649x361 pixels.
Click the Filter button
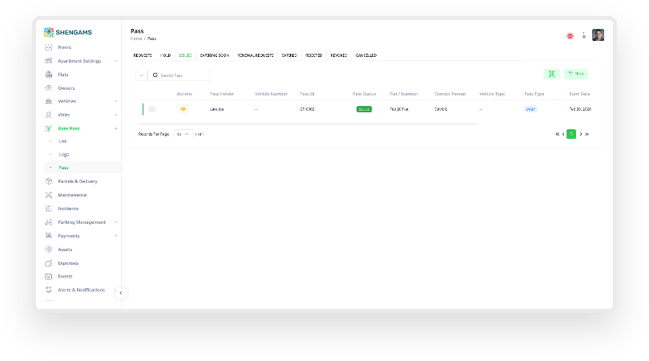coord(576,74)
